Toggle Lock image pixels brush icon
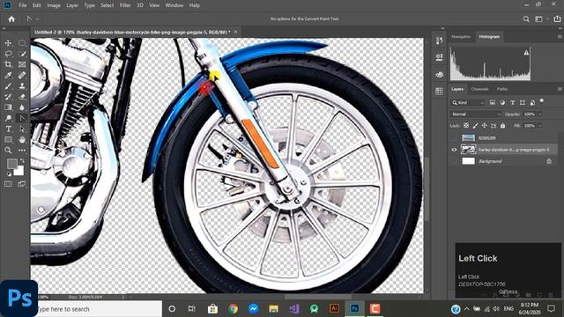 pyautogui.click(x=476, y=125)
